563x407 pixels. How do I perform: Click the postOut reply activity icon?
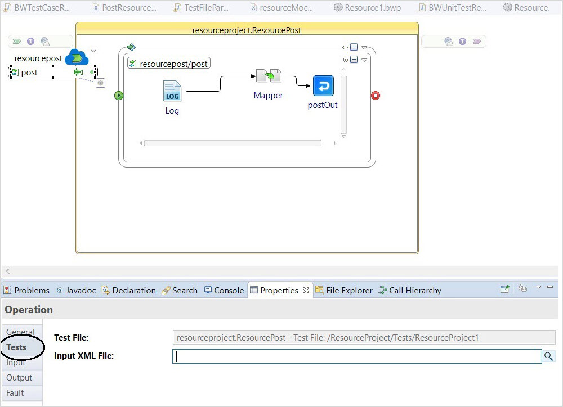tap(323, 86)
